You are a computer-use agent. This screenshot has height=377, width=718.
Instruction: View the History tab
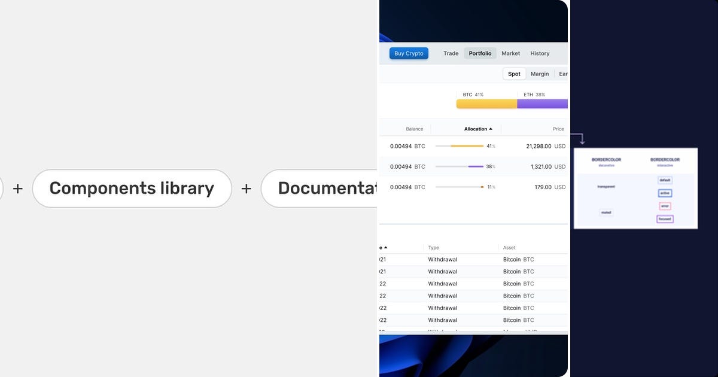click(540, 53)
